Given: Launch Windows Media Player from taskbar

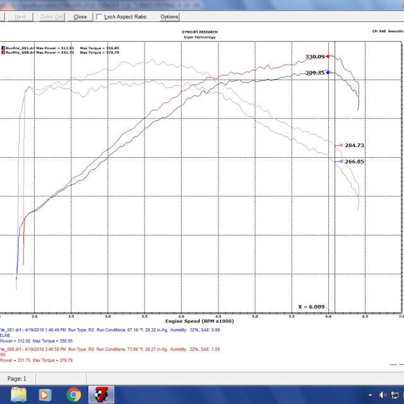Looking at the screenshot, I should point(46,395).
